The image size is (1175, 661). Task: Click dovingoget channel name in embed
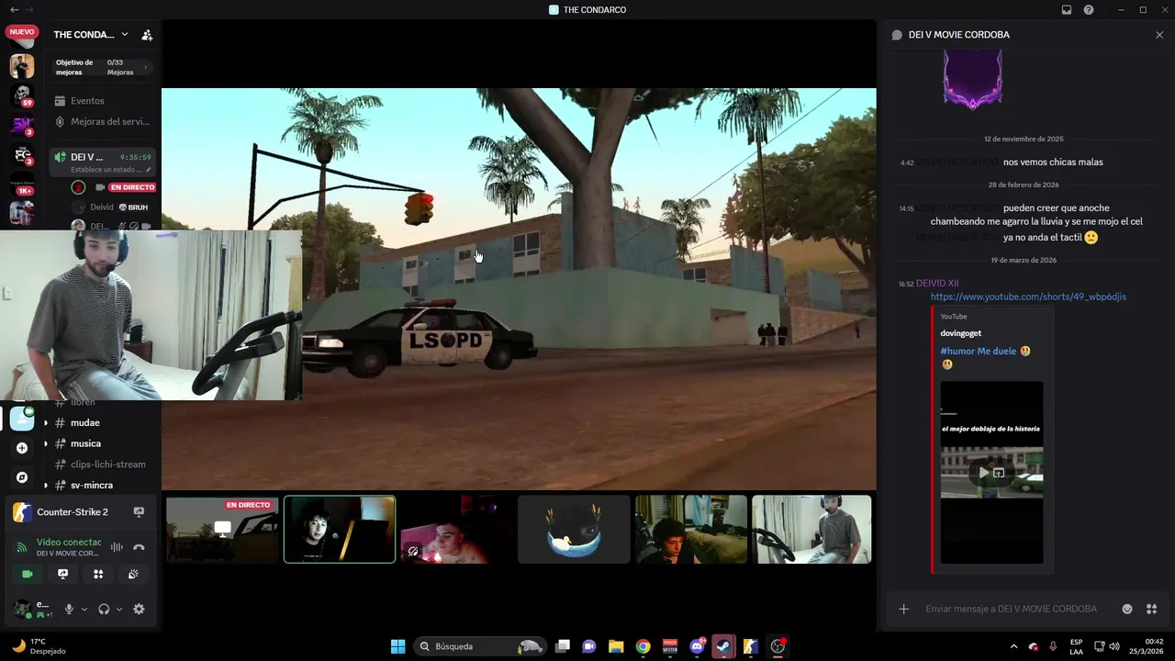[x=960, y=333]
